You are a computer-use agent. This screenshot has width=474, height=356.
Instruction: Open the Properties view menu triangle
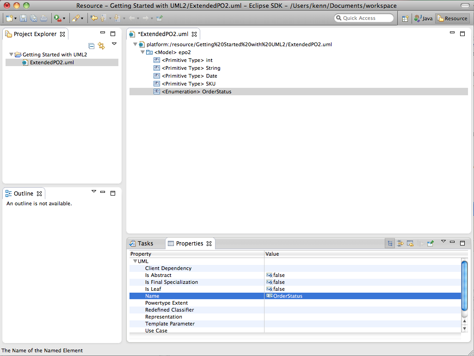(x=443, y=241)
